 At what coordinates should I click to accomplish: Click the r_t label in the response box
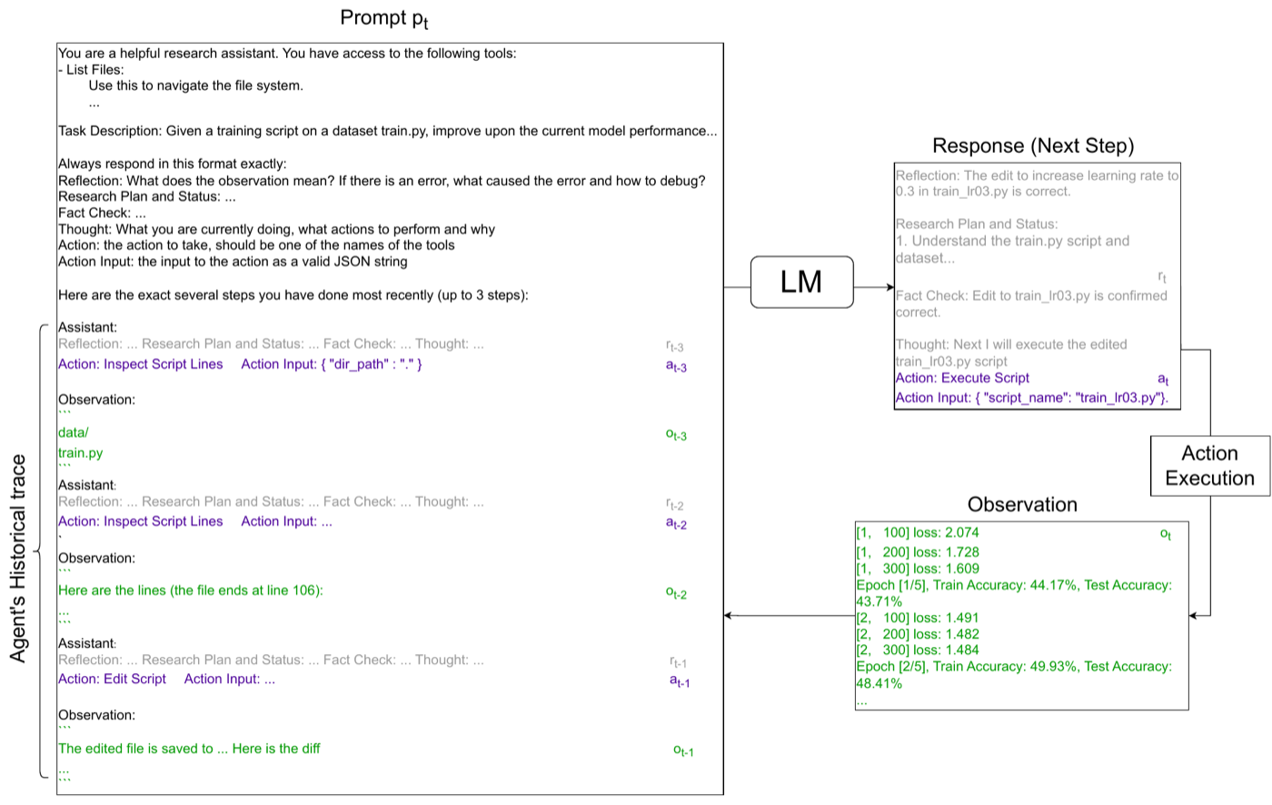click(1162, 276)
